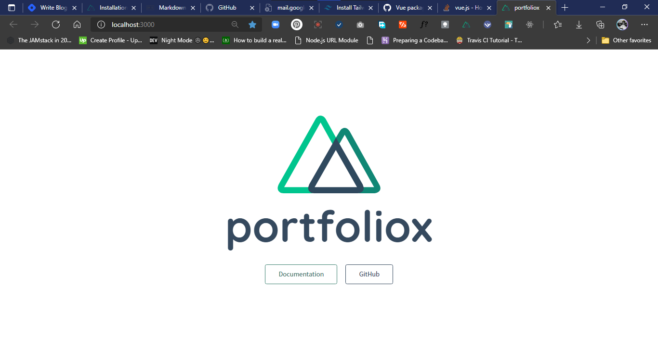Screen dimensions: 658x350
Task: Open the Downloads icon
Action: coord(579,25)
